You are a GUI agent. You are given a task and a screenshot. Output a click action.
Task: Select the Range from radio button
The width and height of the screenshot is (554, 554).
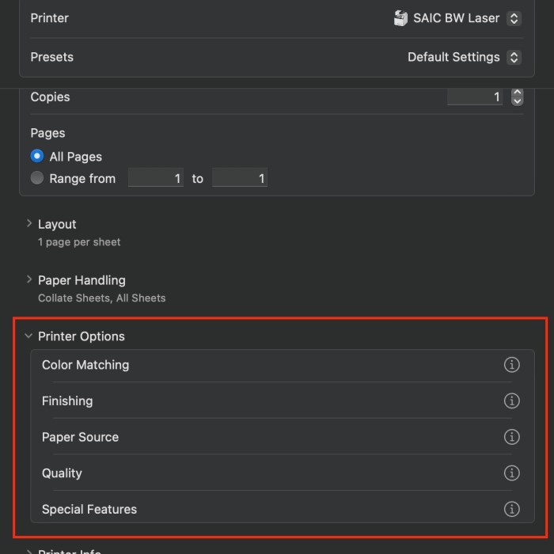37,178
